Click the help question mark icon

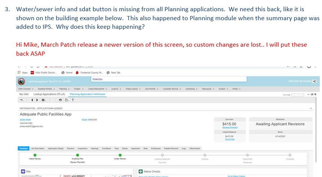coord(73,100)
